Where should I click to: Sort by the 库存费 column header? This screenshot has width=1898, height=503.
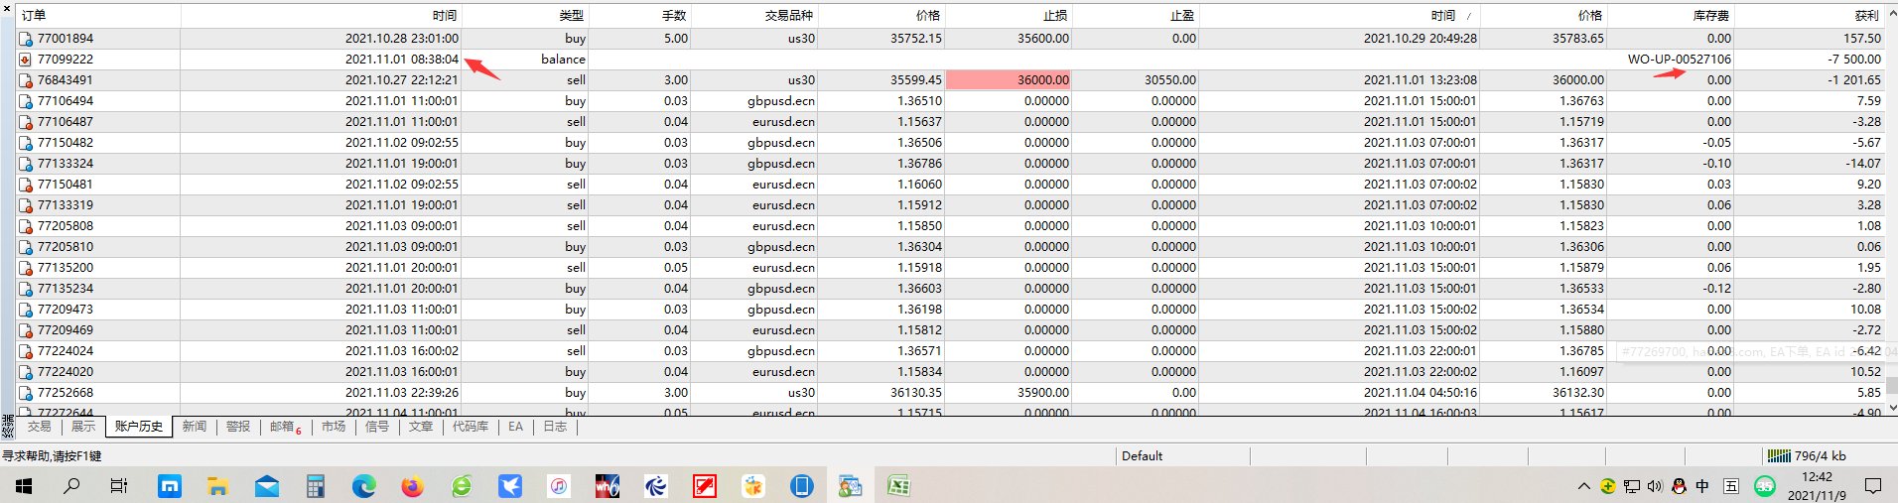click(1671, 15)
